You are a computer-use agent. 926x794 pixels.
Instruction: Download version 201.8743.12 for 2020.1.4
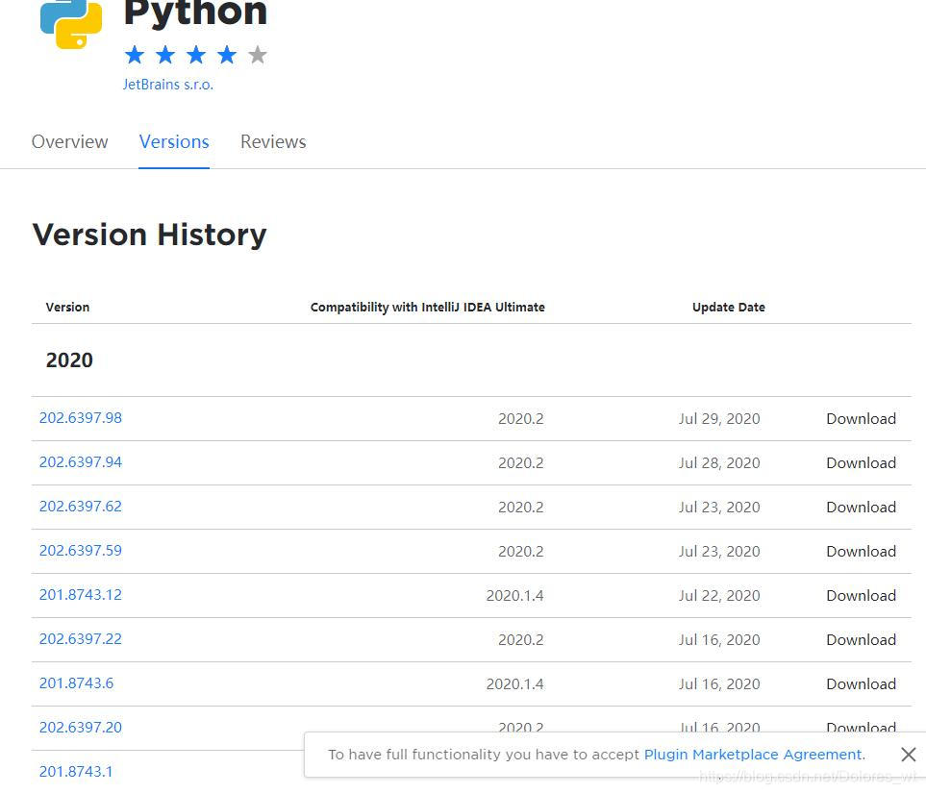[861, 596]
